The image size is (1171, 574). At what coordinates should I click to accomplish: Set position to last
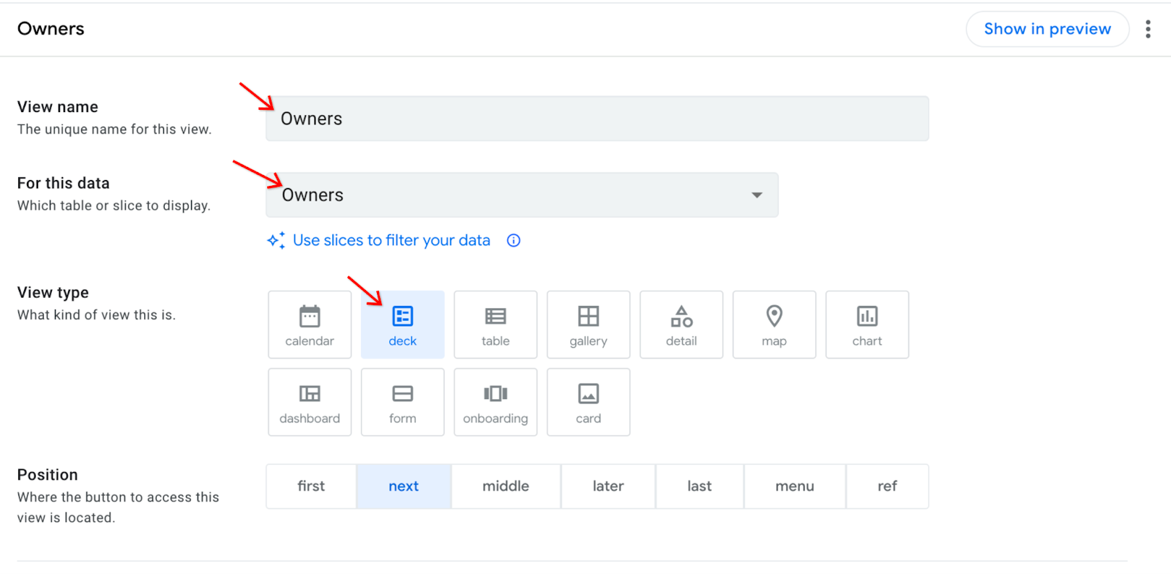(699, 486)
